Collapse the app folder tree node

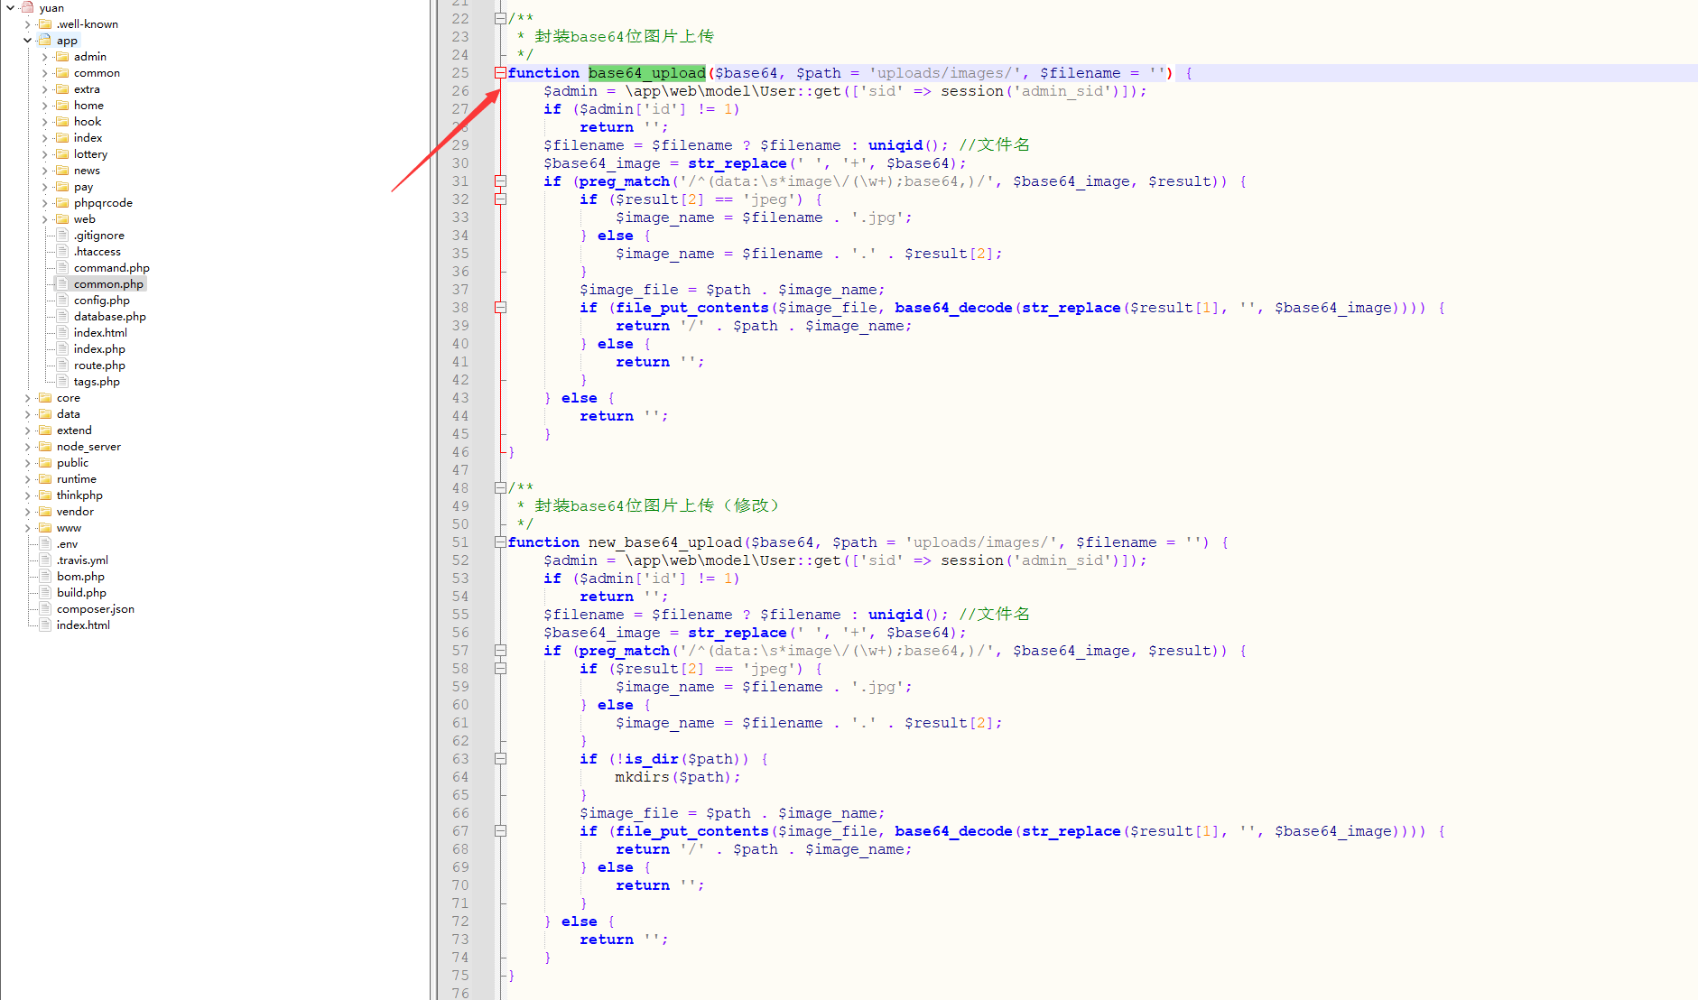tap(28, 41)
